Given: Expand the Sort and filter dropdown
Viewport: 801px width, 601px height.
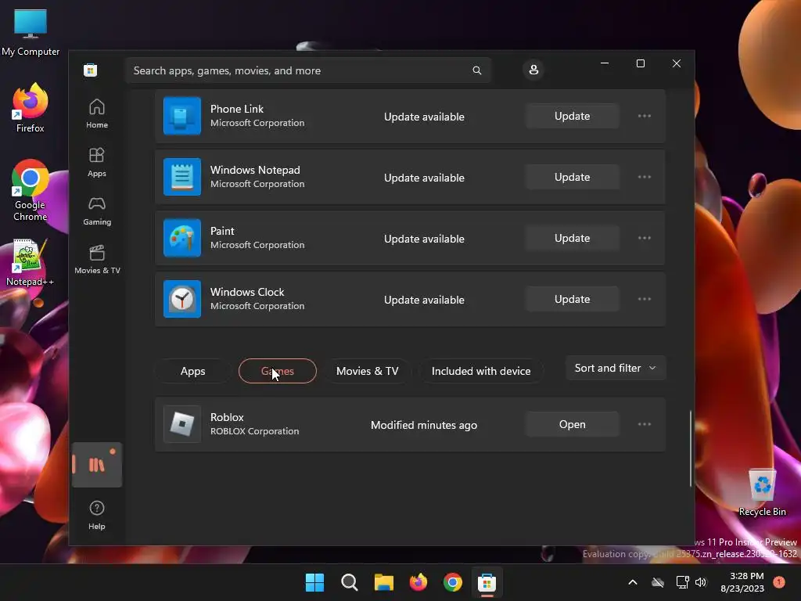Looking at the screenshot, I should (x=616, y=368).
